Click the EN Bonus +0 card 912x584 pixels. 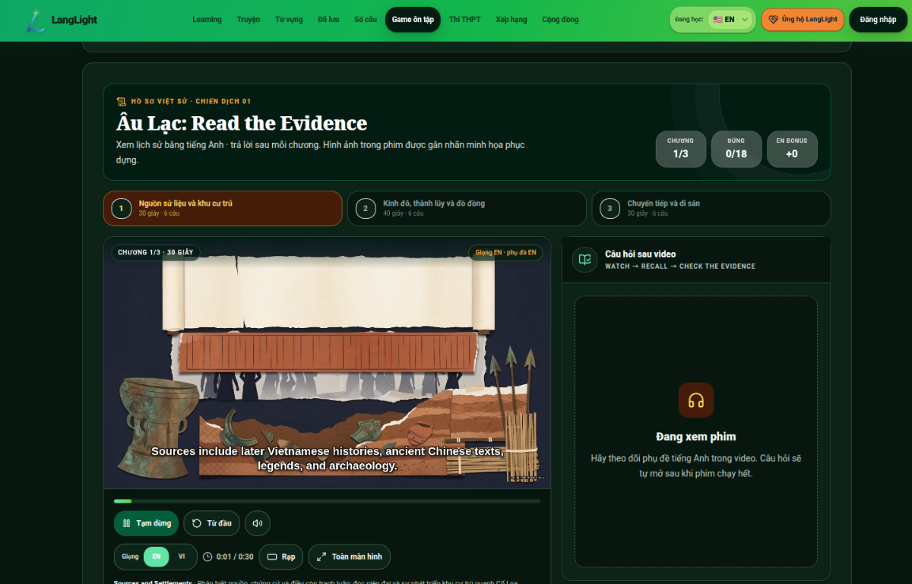click(x=792, y=149)
